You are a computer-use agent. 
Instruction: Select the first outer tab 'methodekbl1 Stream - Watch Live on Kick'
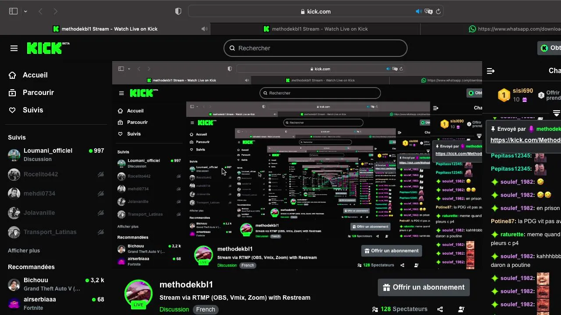[x=105, y=29]
